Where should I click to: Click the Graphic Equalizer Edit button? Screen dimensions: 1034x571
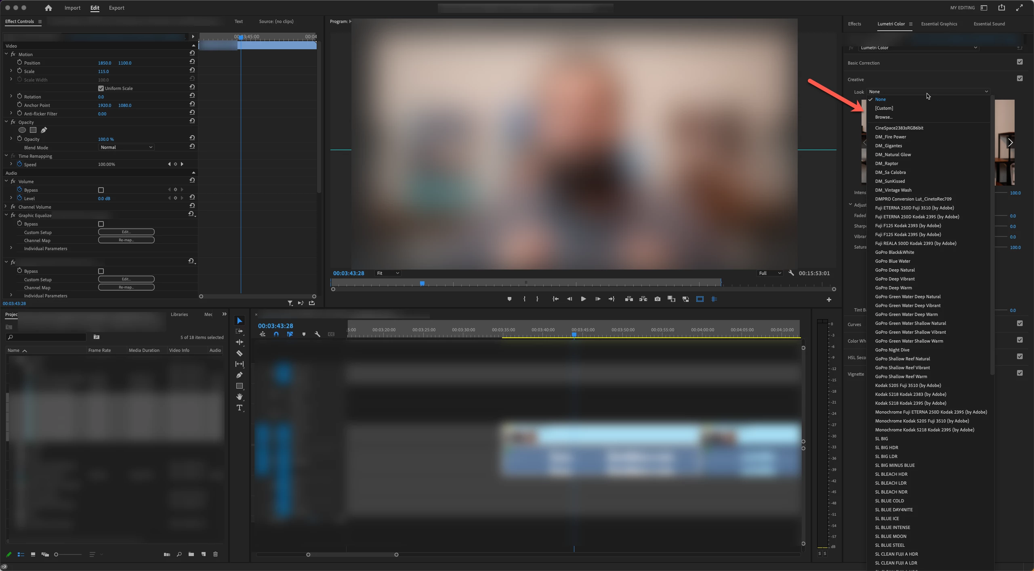(126, 232)
